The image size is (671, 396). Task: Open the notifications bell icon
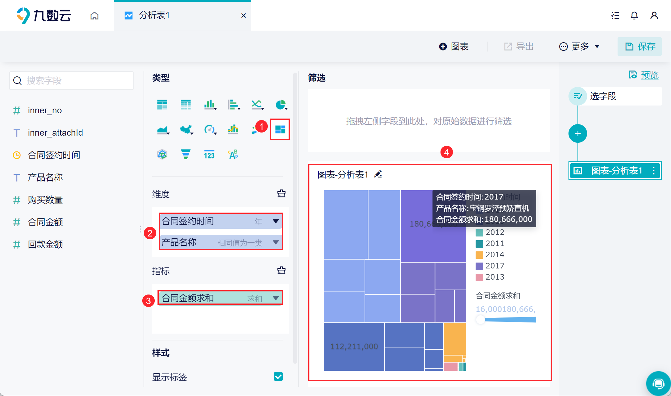pyautogui.click(x=634, y=16)
